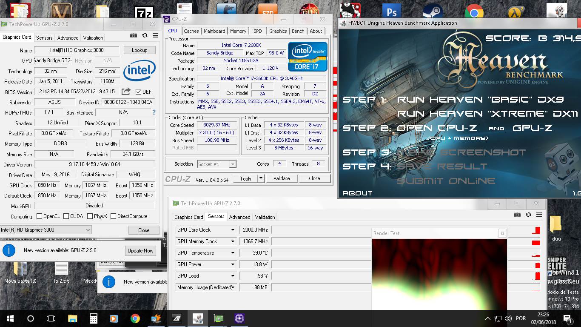The width and height of the screenshot is (581, 327).
Task: Click Run Heaven "Basic" DX9
Action: (x=480, y=100)
